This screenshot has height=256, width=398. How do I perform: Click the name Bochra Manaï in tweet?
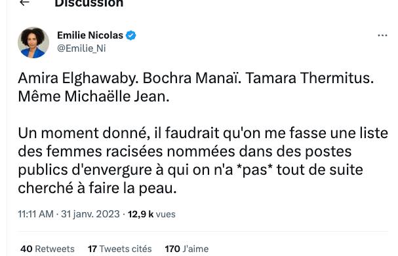click(191, 78)
